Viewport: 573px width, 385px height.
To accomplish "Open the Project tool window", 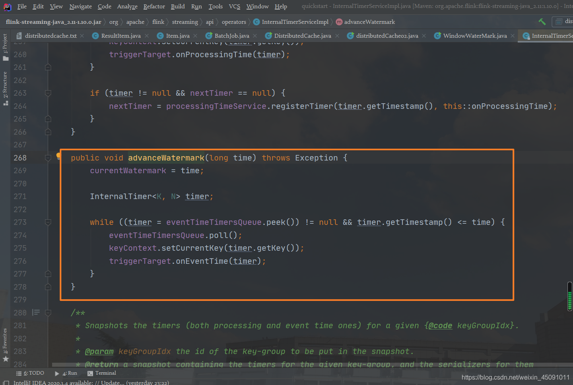I will click(5, 47).
